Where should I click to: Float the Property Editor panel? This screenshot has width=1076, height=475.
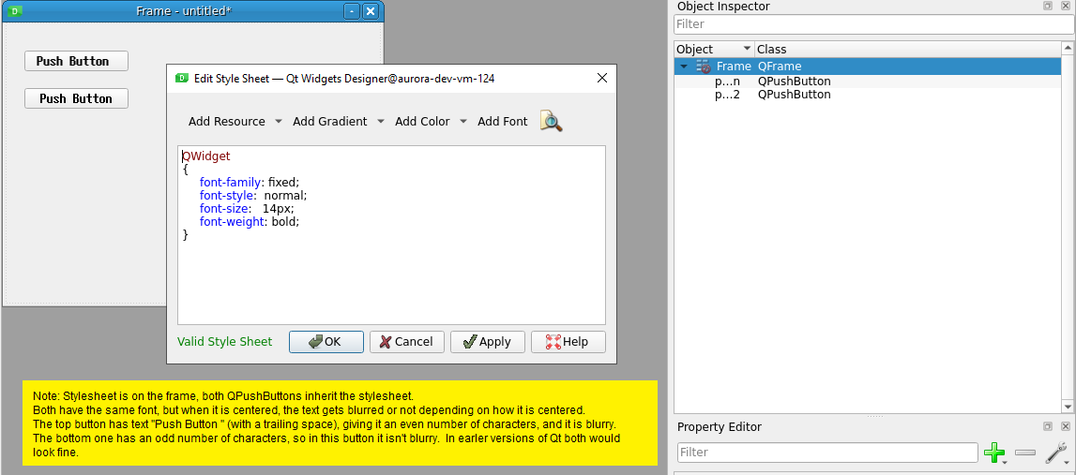[1047, 426]
